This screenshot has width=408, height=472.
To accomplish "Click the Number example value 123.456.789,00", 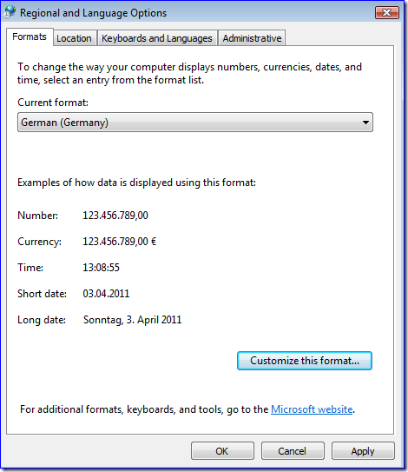I will coord(115,216).
